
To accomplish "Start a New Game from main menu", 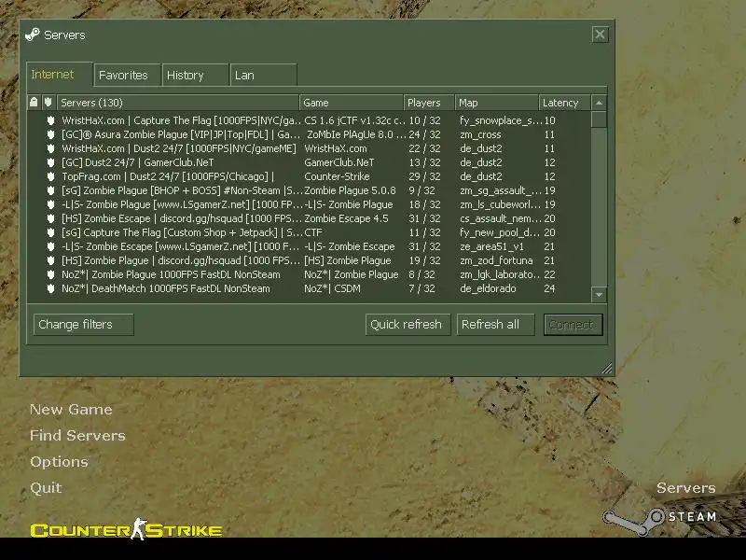I will (x=71, y=410).
